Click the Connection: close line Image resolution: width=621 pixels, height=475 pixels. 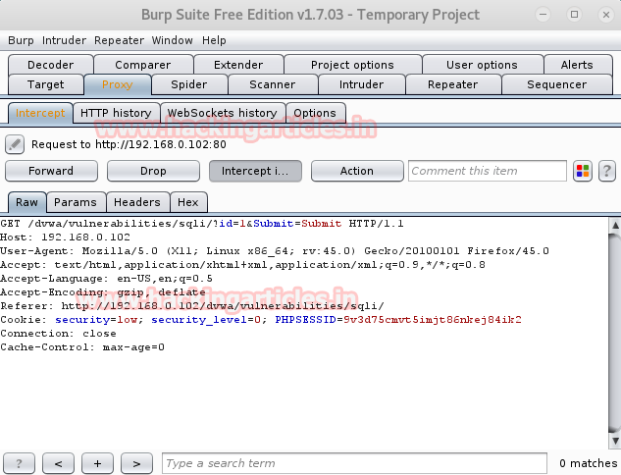pos(58,334)
